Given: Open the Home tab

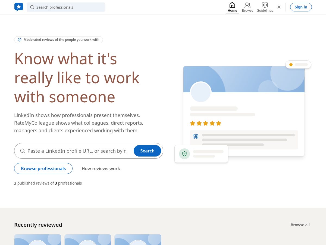Looking at the screenshot, I should pos(232,7).
